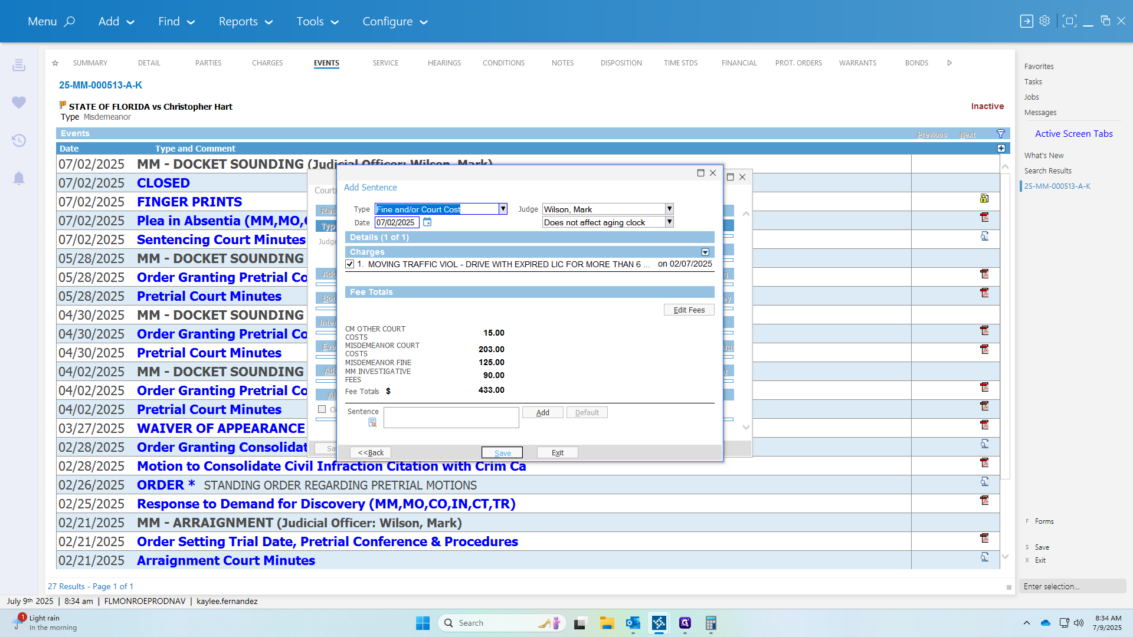This screenshot has height=637, width=1133.
Task: Open Active Screen Tabs in right panel
Action: click(1074, 134)
